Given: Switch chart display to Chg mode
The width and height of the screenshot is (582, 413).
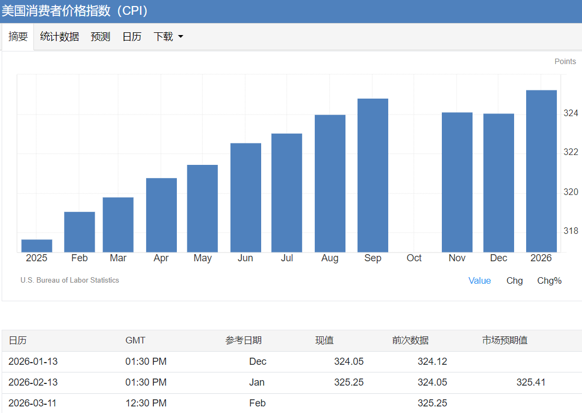Looking at the screenshot, I should click(x=514, y=280).
